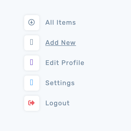
Task: Open the All Items menu entry
Action: coord(60,22)
